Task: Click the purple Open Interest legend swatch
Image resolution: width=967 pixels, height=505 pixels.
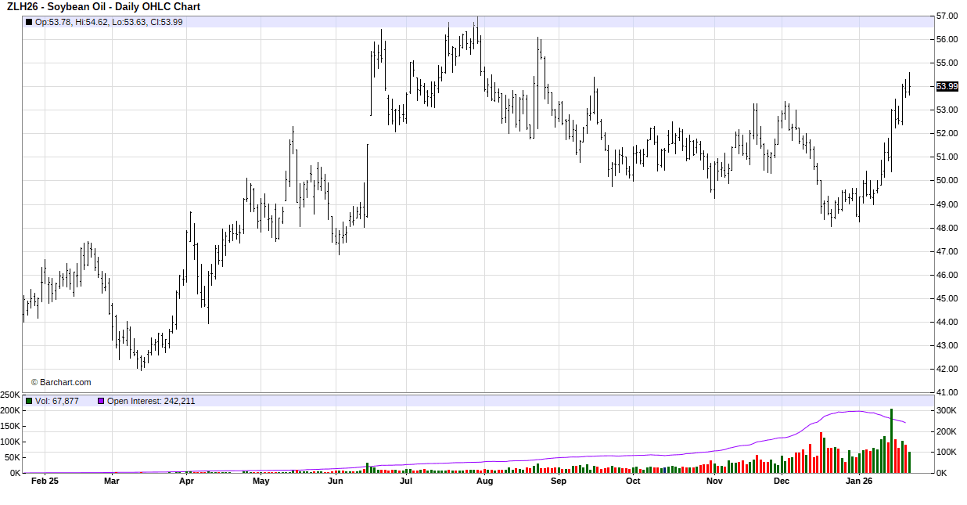Action: click(101, 401)
